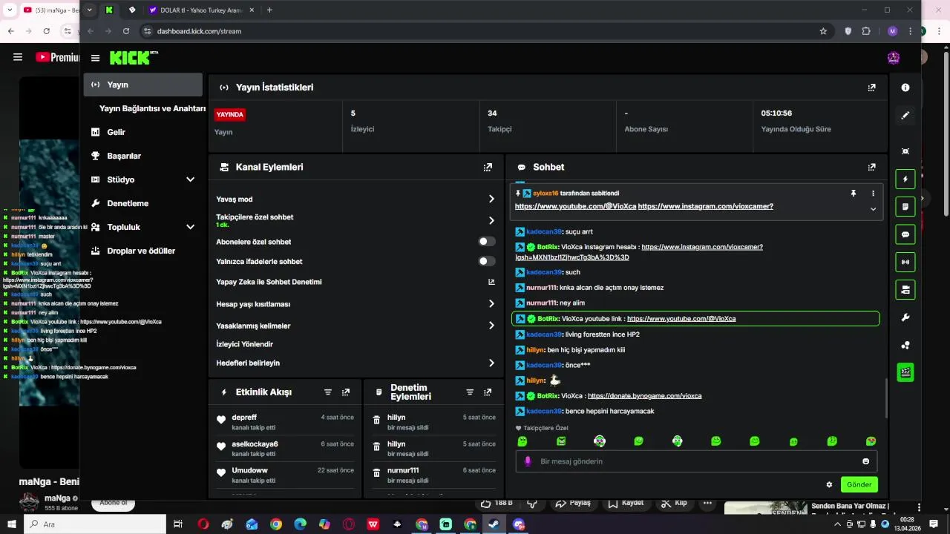Expand the Topluluk sidebar section
The height and width of the screenshot is (534, 950).
tap(190, 227)
